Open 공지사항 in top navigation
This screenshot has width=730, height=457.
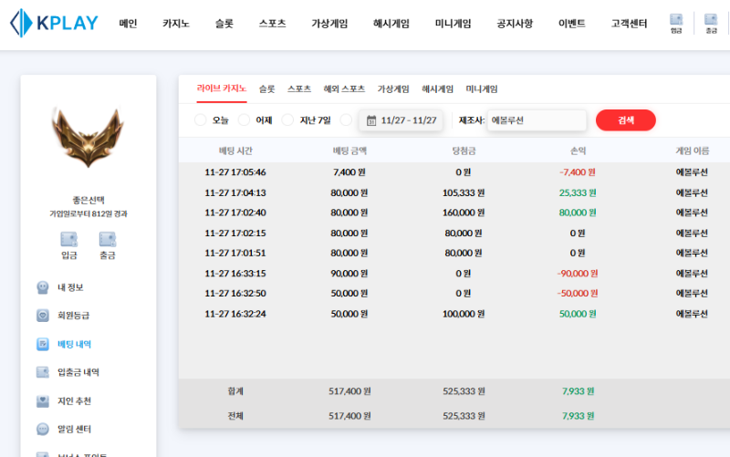click(515, 24)
